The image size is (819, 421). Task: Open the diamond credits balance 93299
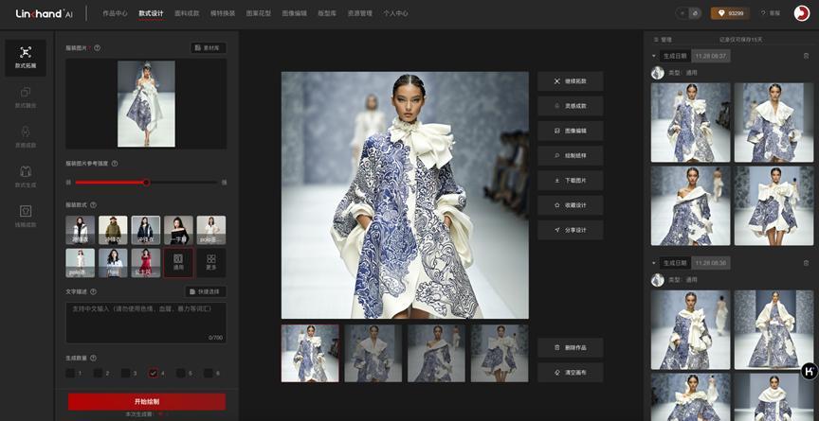coord(728,13)
